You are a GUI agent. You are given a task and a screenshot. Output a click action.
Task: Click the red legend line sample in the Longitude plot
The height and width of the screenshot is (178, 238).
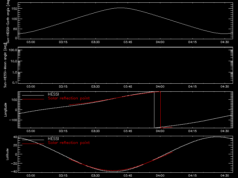pos(33,99)
